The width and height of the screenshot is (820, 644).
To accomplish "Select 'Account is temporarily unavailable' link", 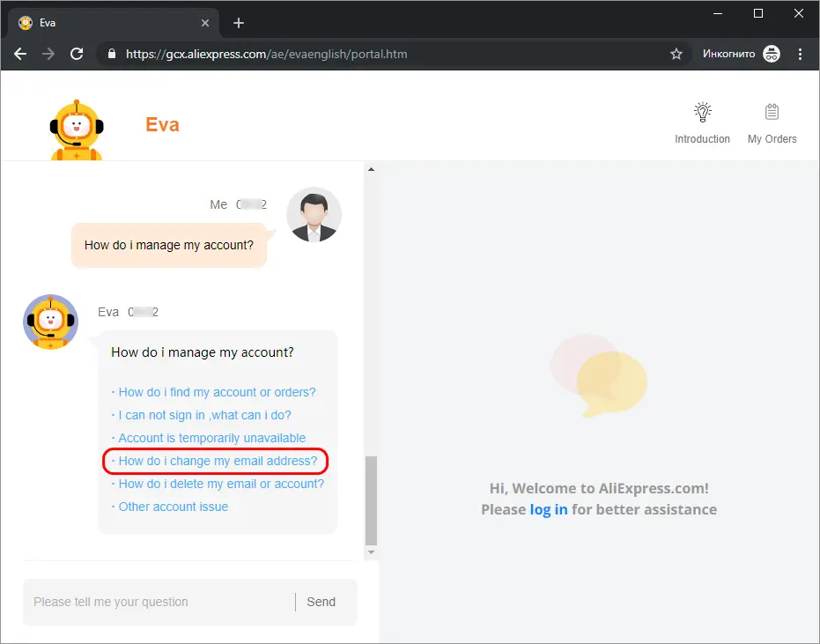I will 211,439.
